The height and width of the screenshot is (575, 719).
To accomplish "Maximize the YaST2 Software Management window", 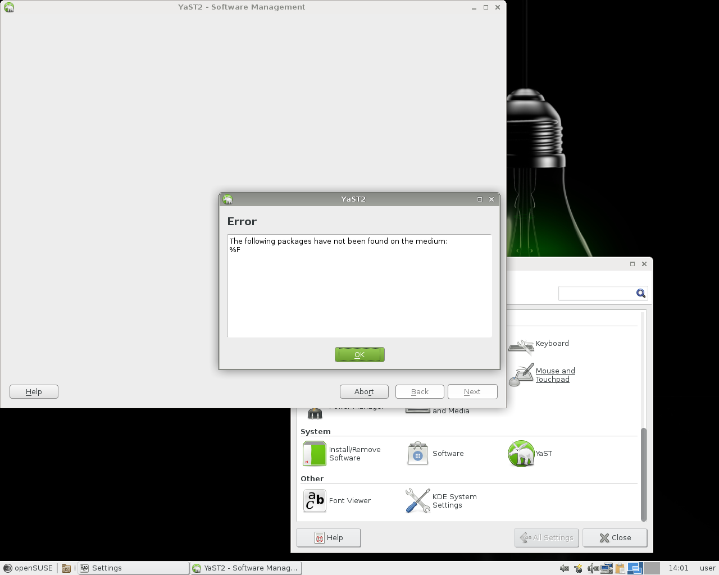I will (486, 7).
